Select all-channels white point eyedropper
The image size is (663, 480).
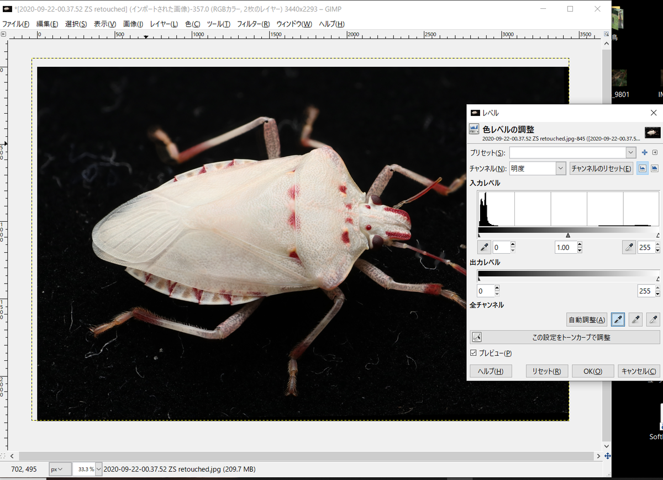(653, 319)
